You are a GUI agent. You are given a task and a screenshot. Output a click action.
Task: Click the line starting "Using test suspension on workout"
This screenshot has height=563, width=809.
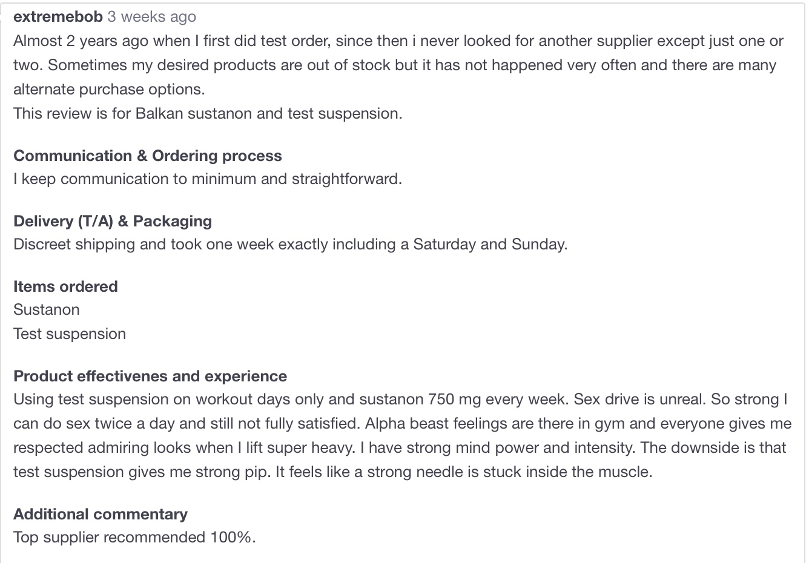pos(400,399)
